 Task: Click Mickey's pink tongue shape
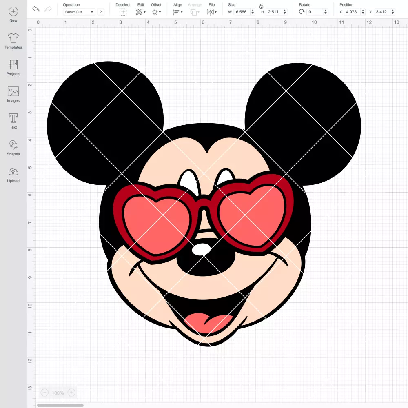click(208, 323)
